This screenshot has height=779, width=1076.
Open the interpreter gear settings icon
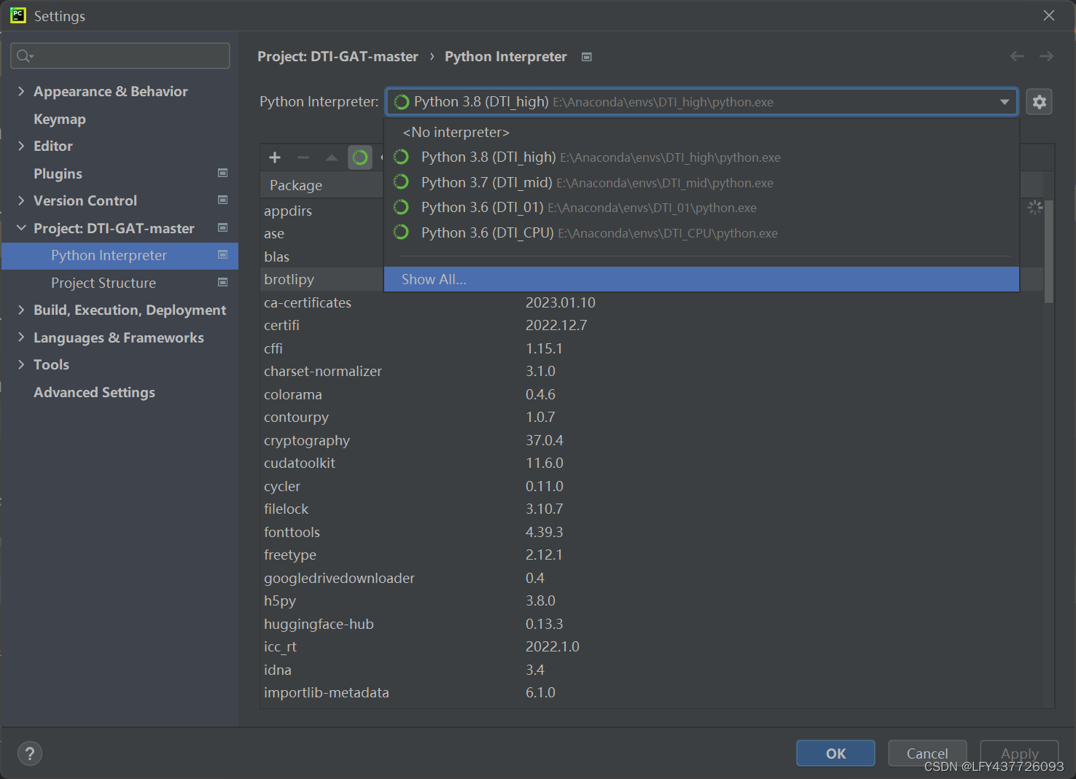coord(1040,102)
